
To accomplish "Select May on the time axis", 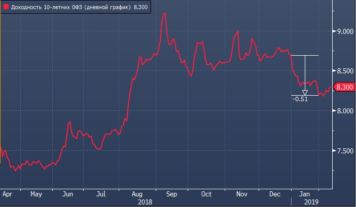I will point(36,193).
